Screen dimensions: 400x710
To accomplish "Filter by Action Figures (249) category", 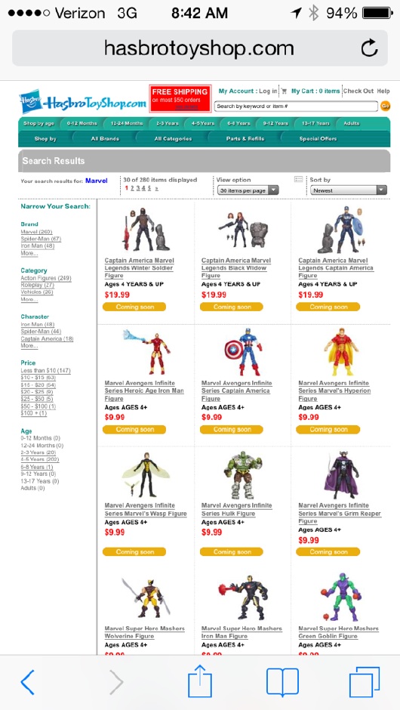I will click(46, 278).
